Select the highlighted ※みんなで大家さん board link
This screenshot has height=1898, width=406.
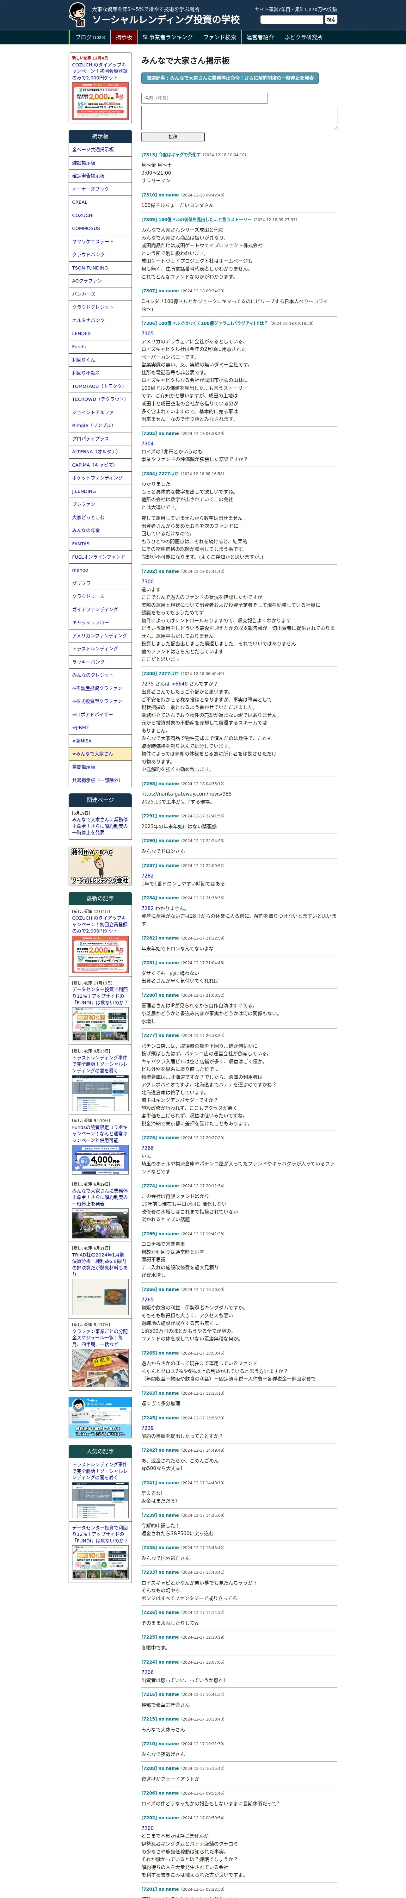(100, 754)
